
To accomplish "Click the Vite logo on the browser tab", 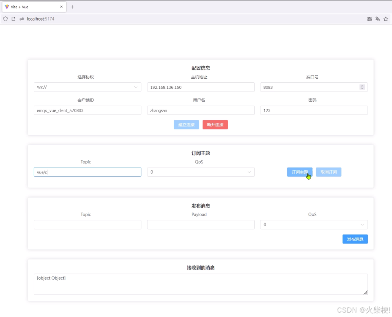I will click(6, 6).
